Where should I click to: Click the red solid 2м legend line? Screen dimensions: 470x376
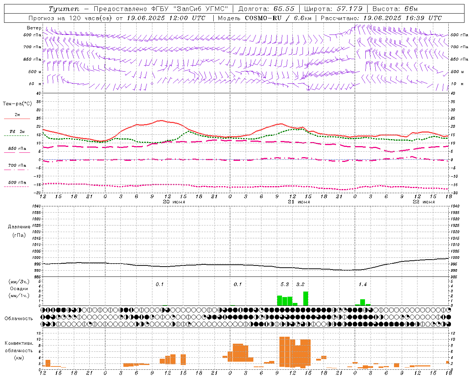point(17,119)
